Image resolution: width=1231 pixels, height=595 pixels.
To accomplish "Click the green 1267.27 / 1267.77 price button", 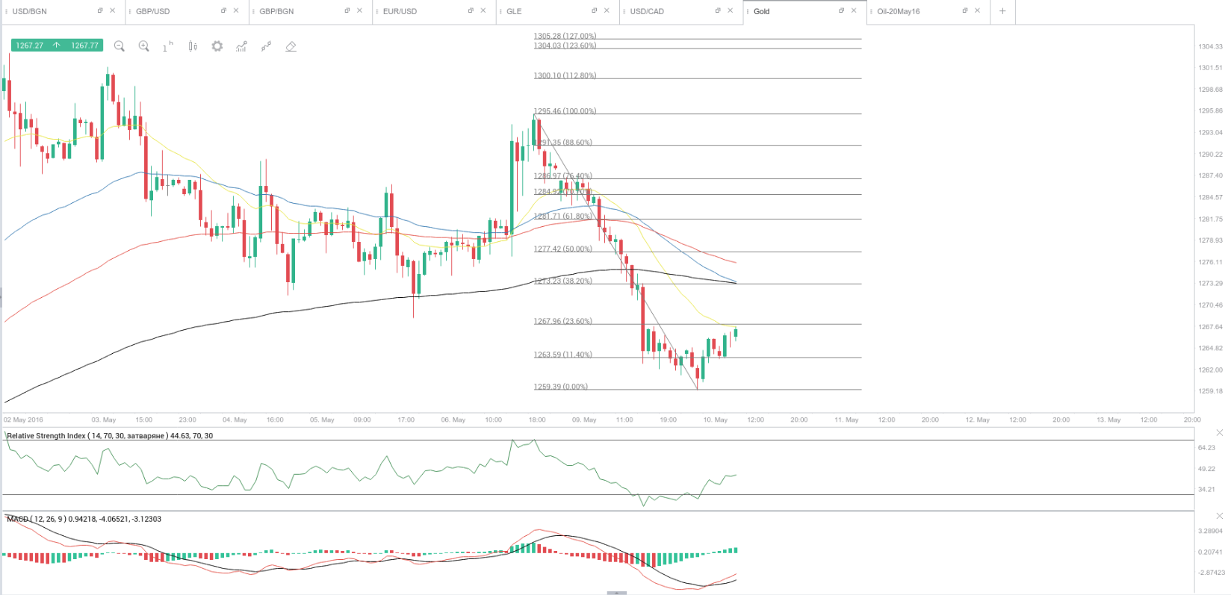I will coord(58,46).
